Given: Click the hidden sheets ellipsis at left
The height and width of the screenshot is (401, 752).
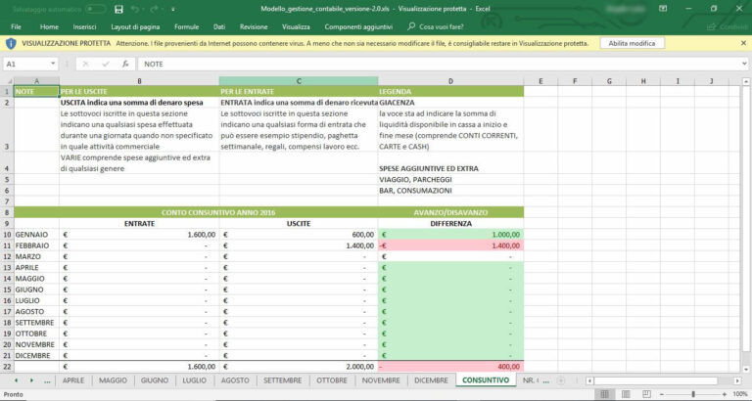Looking at the screenshot, I should coord(47,380).
